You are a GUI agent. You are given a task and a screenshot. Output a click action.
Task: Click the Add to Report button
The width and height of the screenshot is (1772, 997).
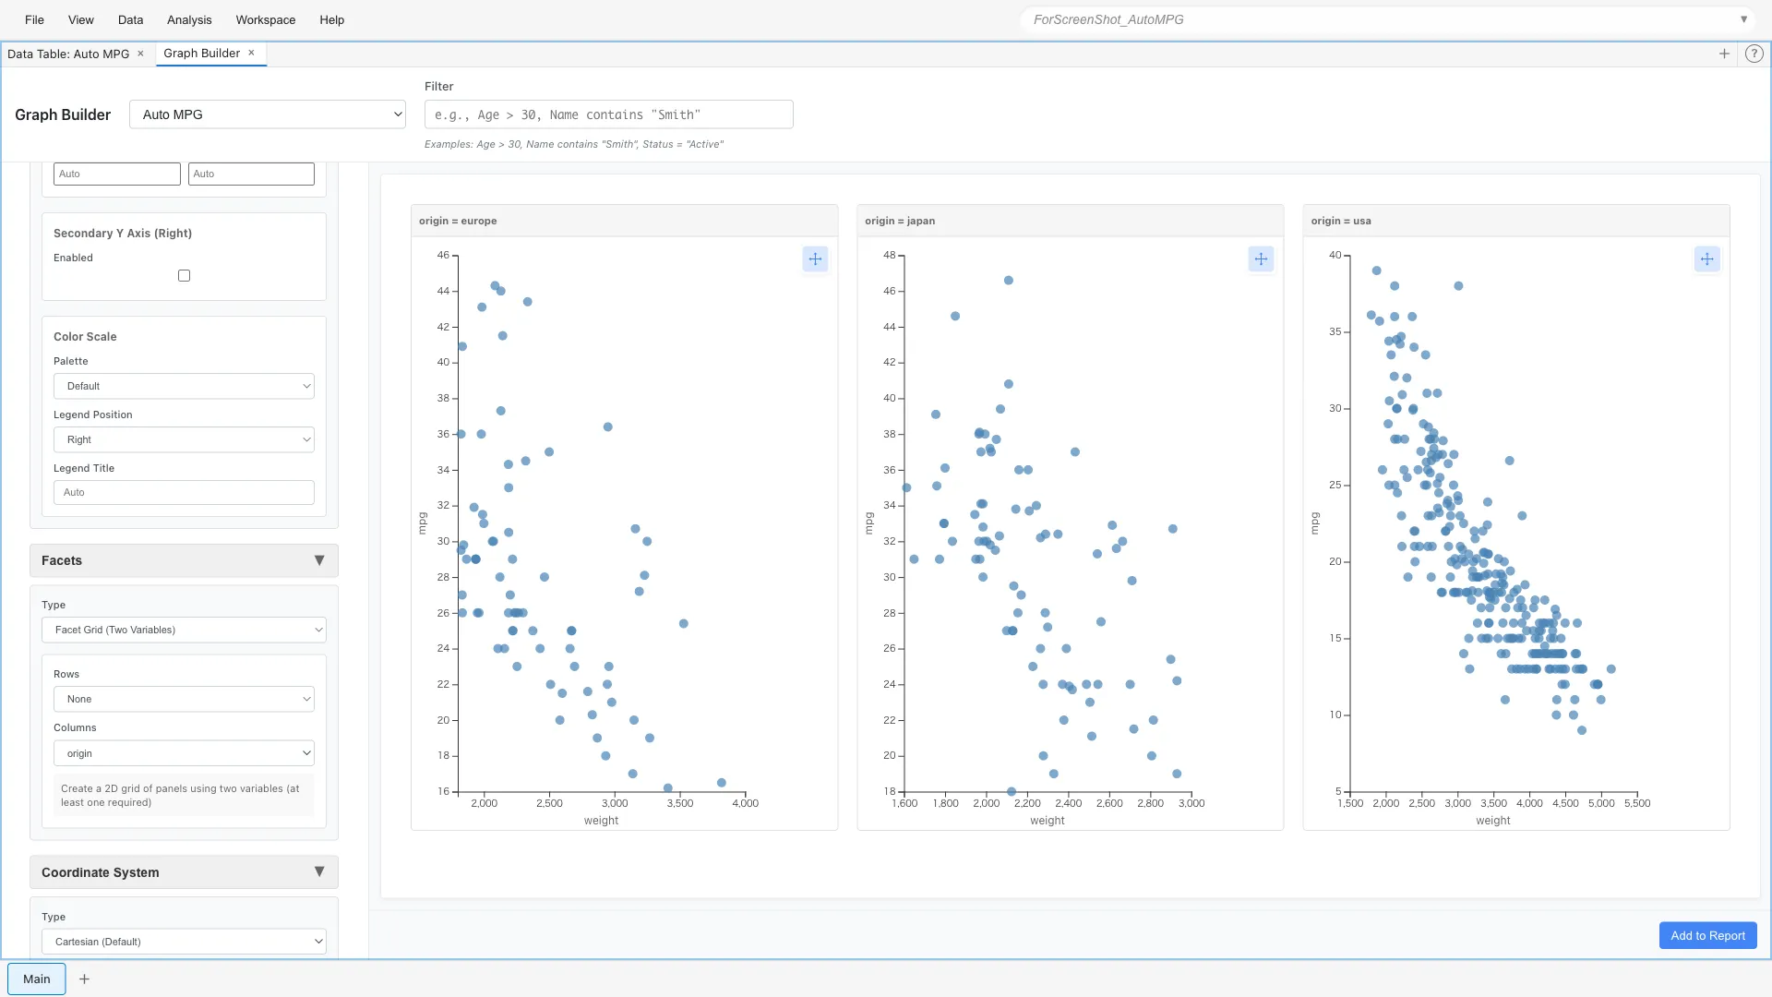[x=1707, y=935]
